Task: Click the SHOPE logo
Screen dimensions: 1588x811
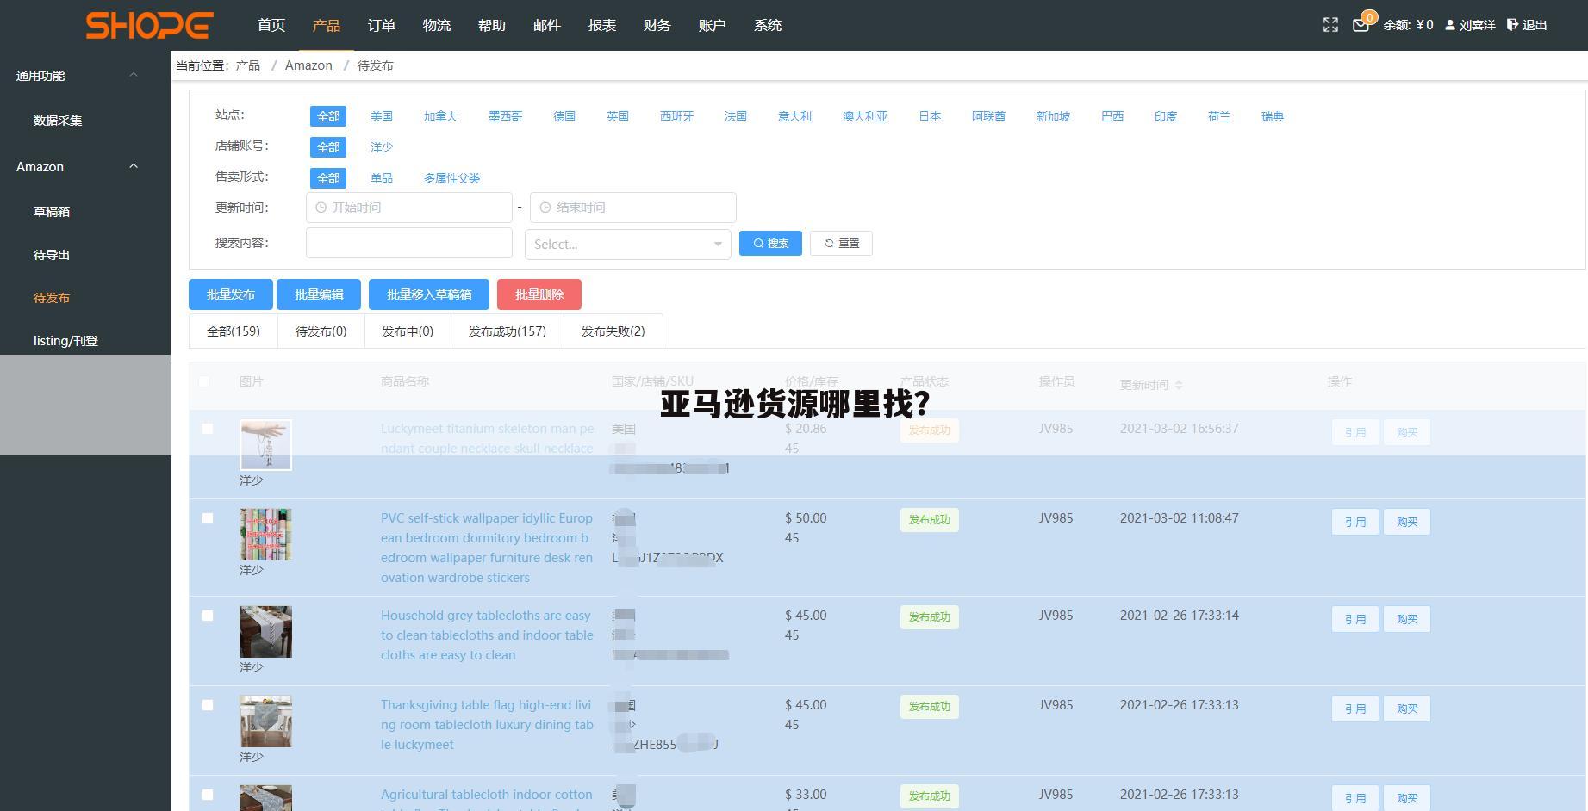Action: pyautogui.click(x=149, y=25)
